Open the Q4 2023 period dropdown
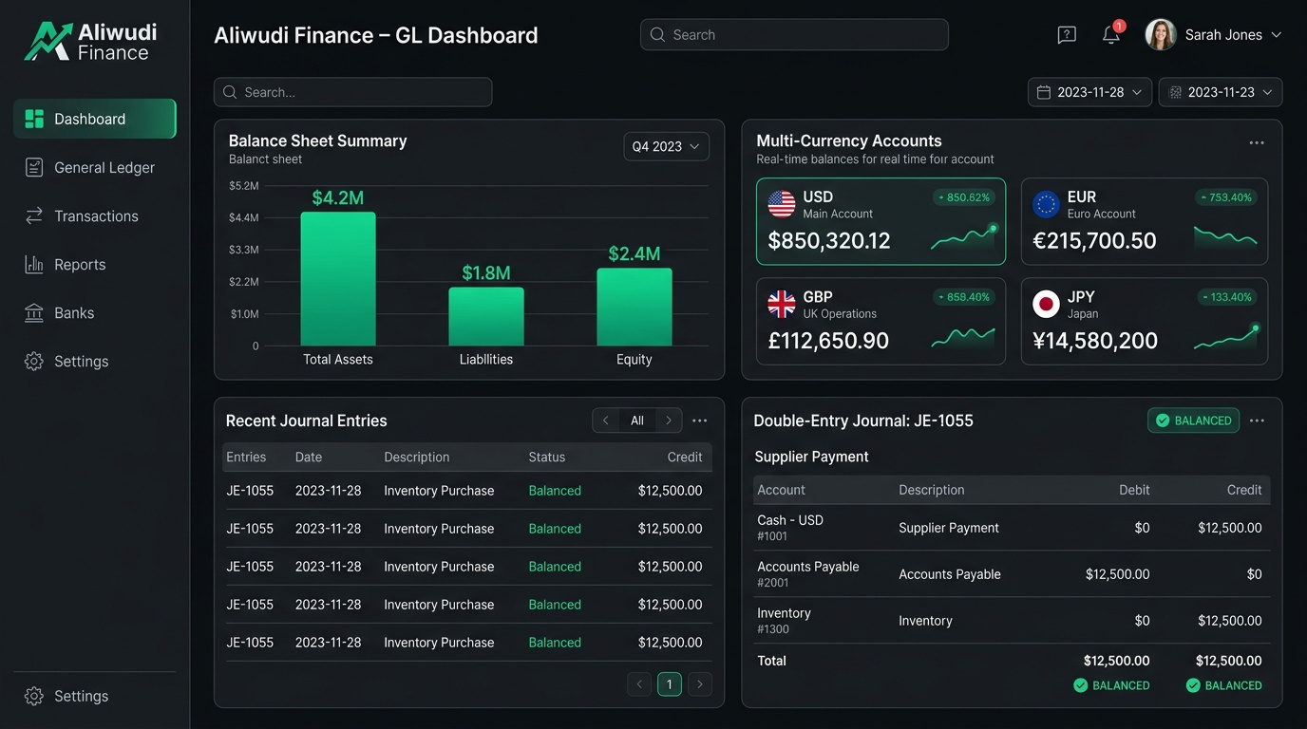 [666, 146]
